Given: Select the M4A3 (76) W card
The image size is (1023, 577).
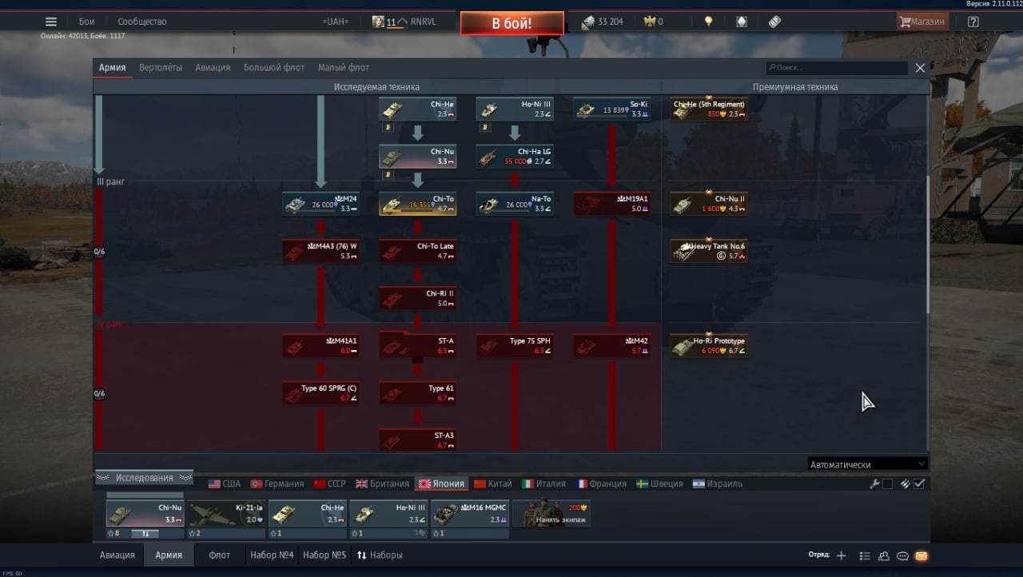Looking at the screenshot, I should (x=320, y=251).
